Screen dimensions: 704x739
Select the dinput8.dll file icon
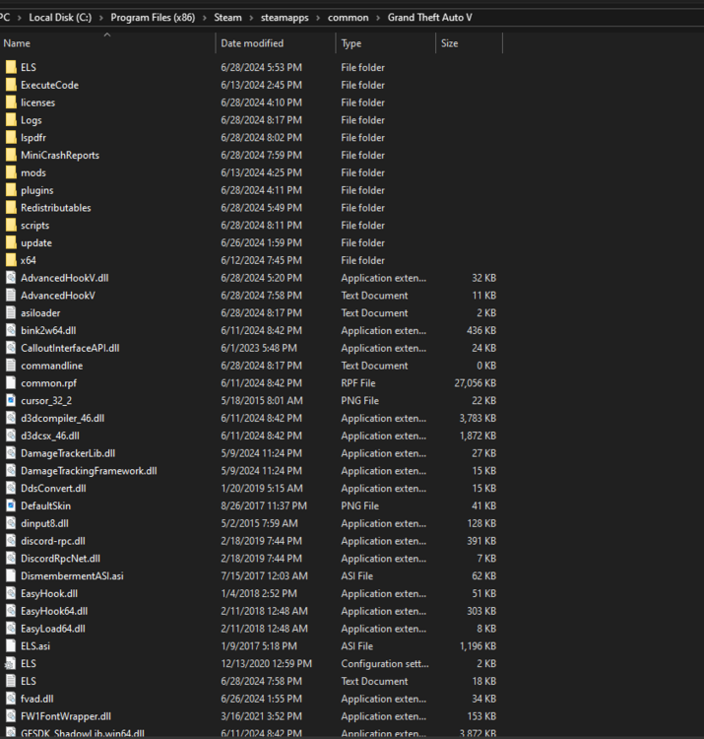pos(11,523)
